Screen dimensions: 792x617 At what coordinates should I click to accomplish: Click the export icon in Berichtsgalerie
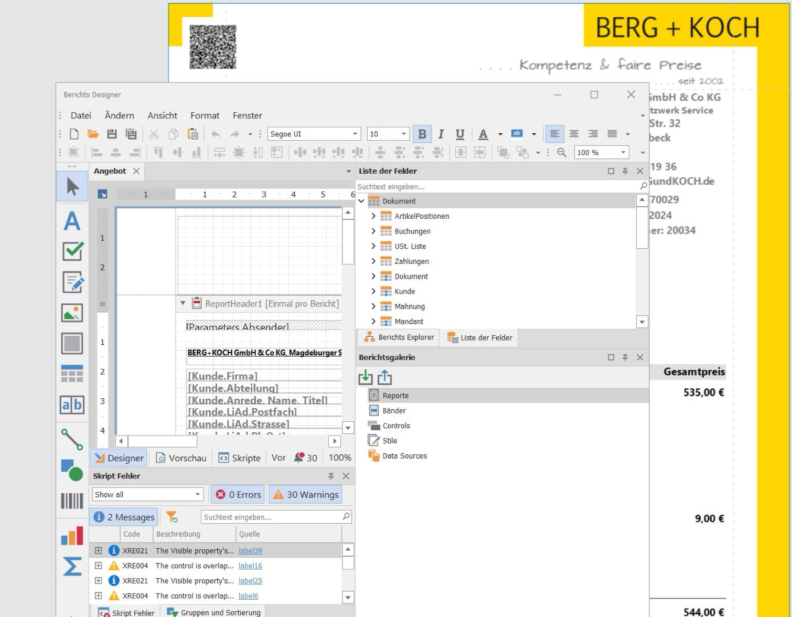click(x=384, y=377)
